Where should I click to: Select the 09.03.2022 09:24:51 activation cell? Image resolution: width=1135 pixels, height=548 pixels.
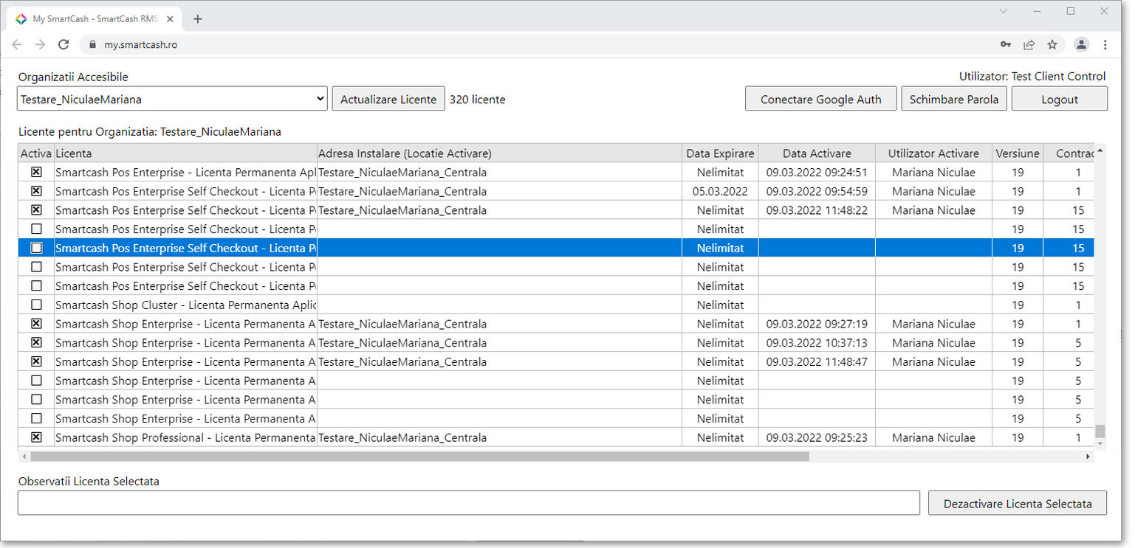pyautogui.click(x=817, y=172)
